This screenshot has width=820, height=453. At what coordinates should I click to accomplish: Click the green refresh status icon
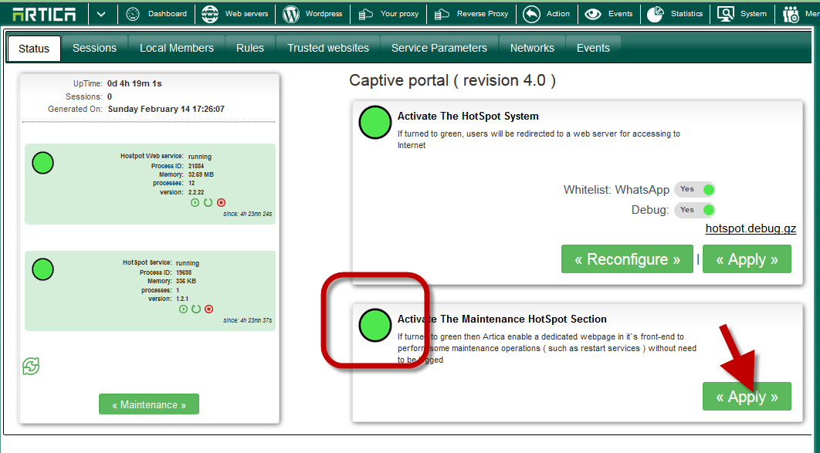point(31,367)
